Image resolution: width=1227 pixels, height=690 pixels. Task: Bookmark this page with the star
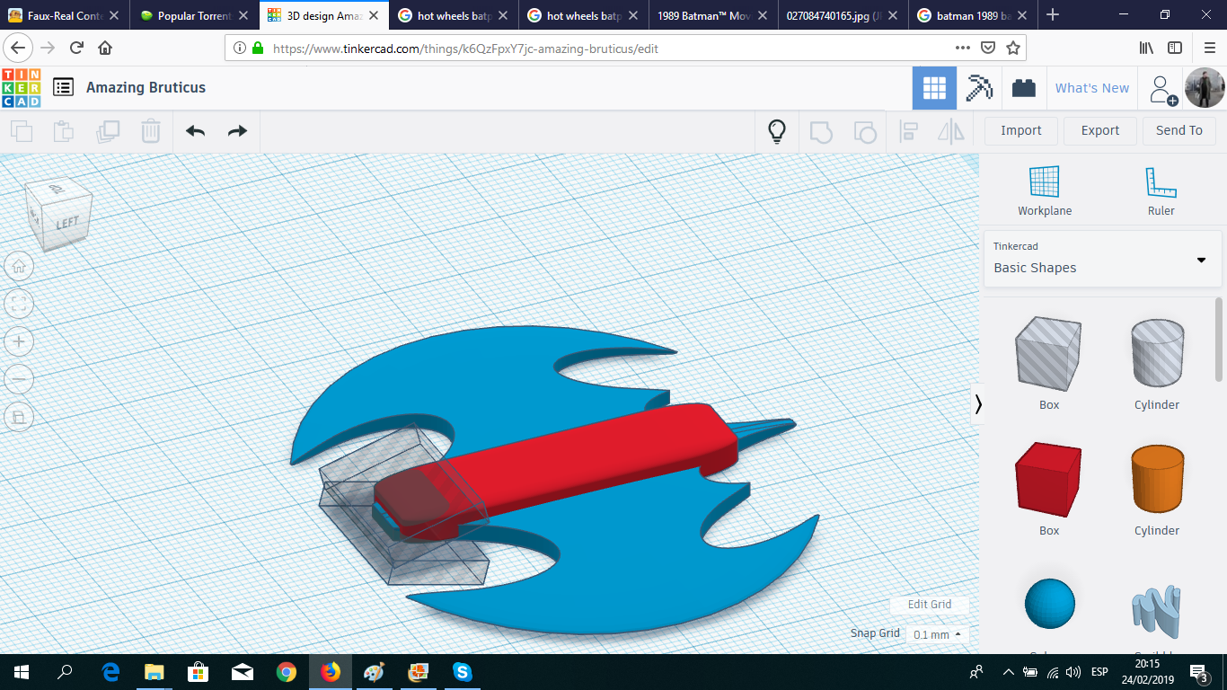1013,49
